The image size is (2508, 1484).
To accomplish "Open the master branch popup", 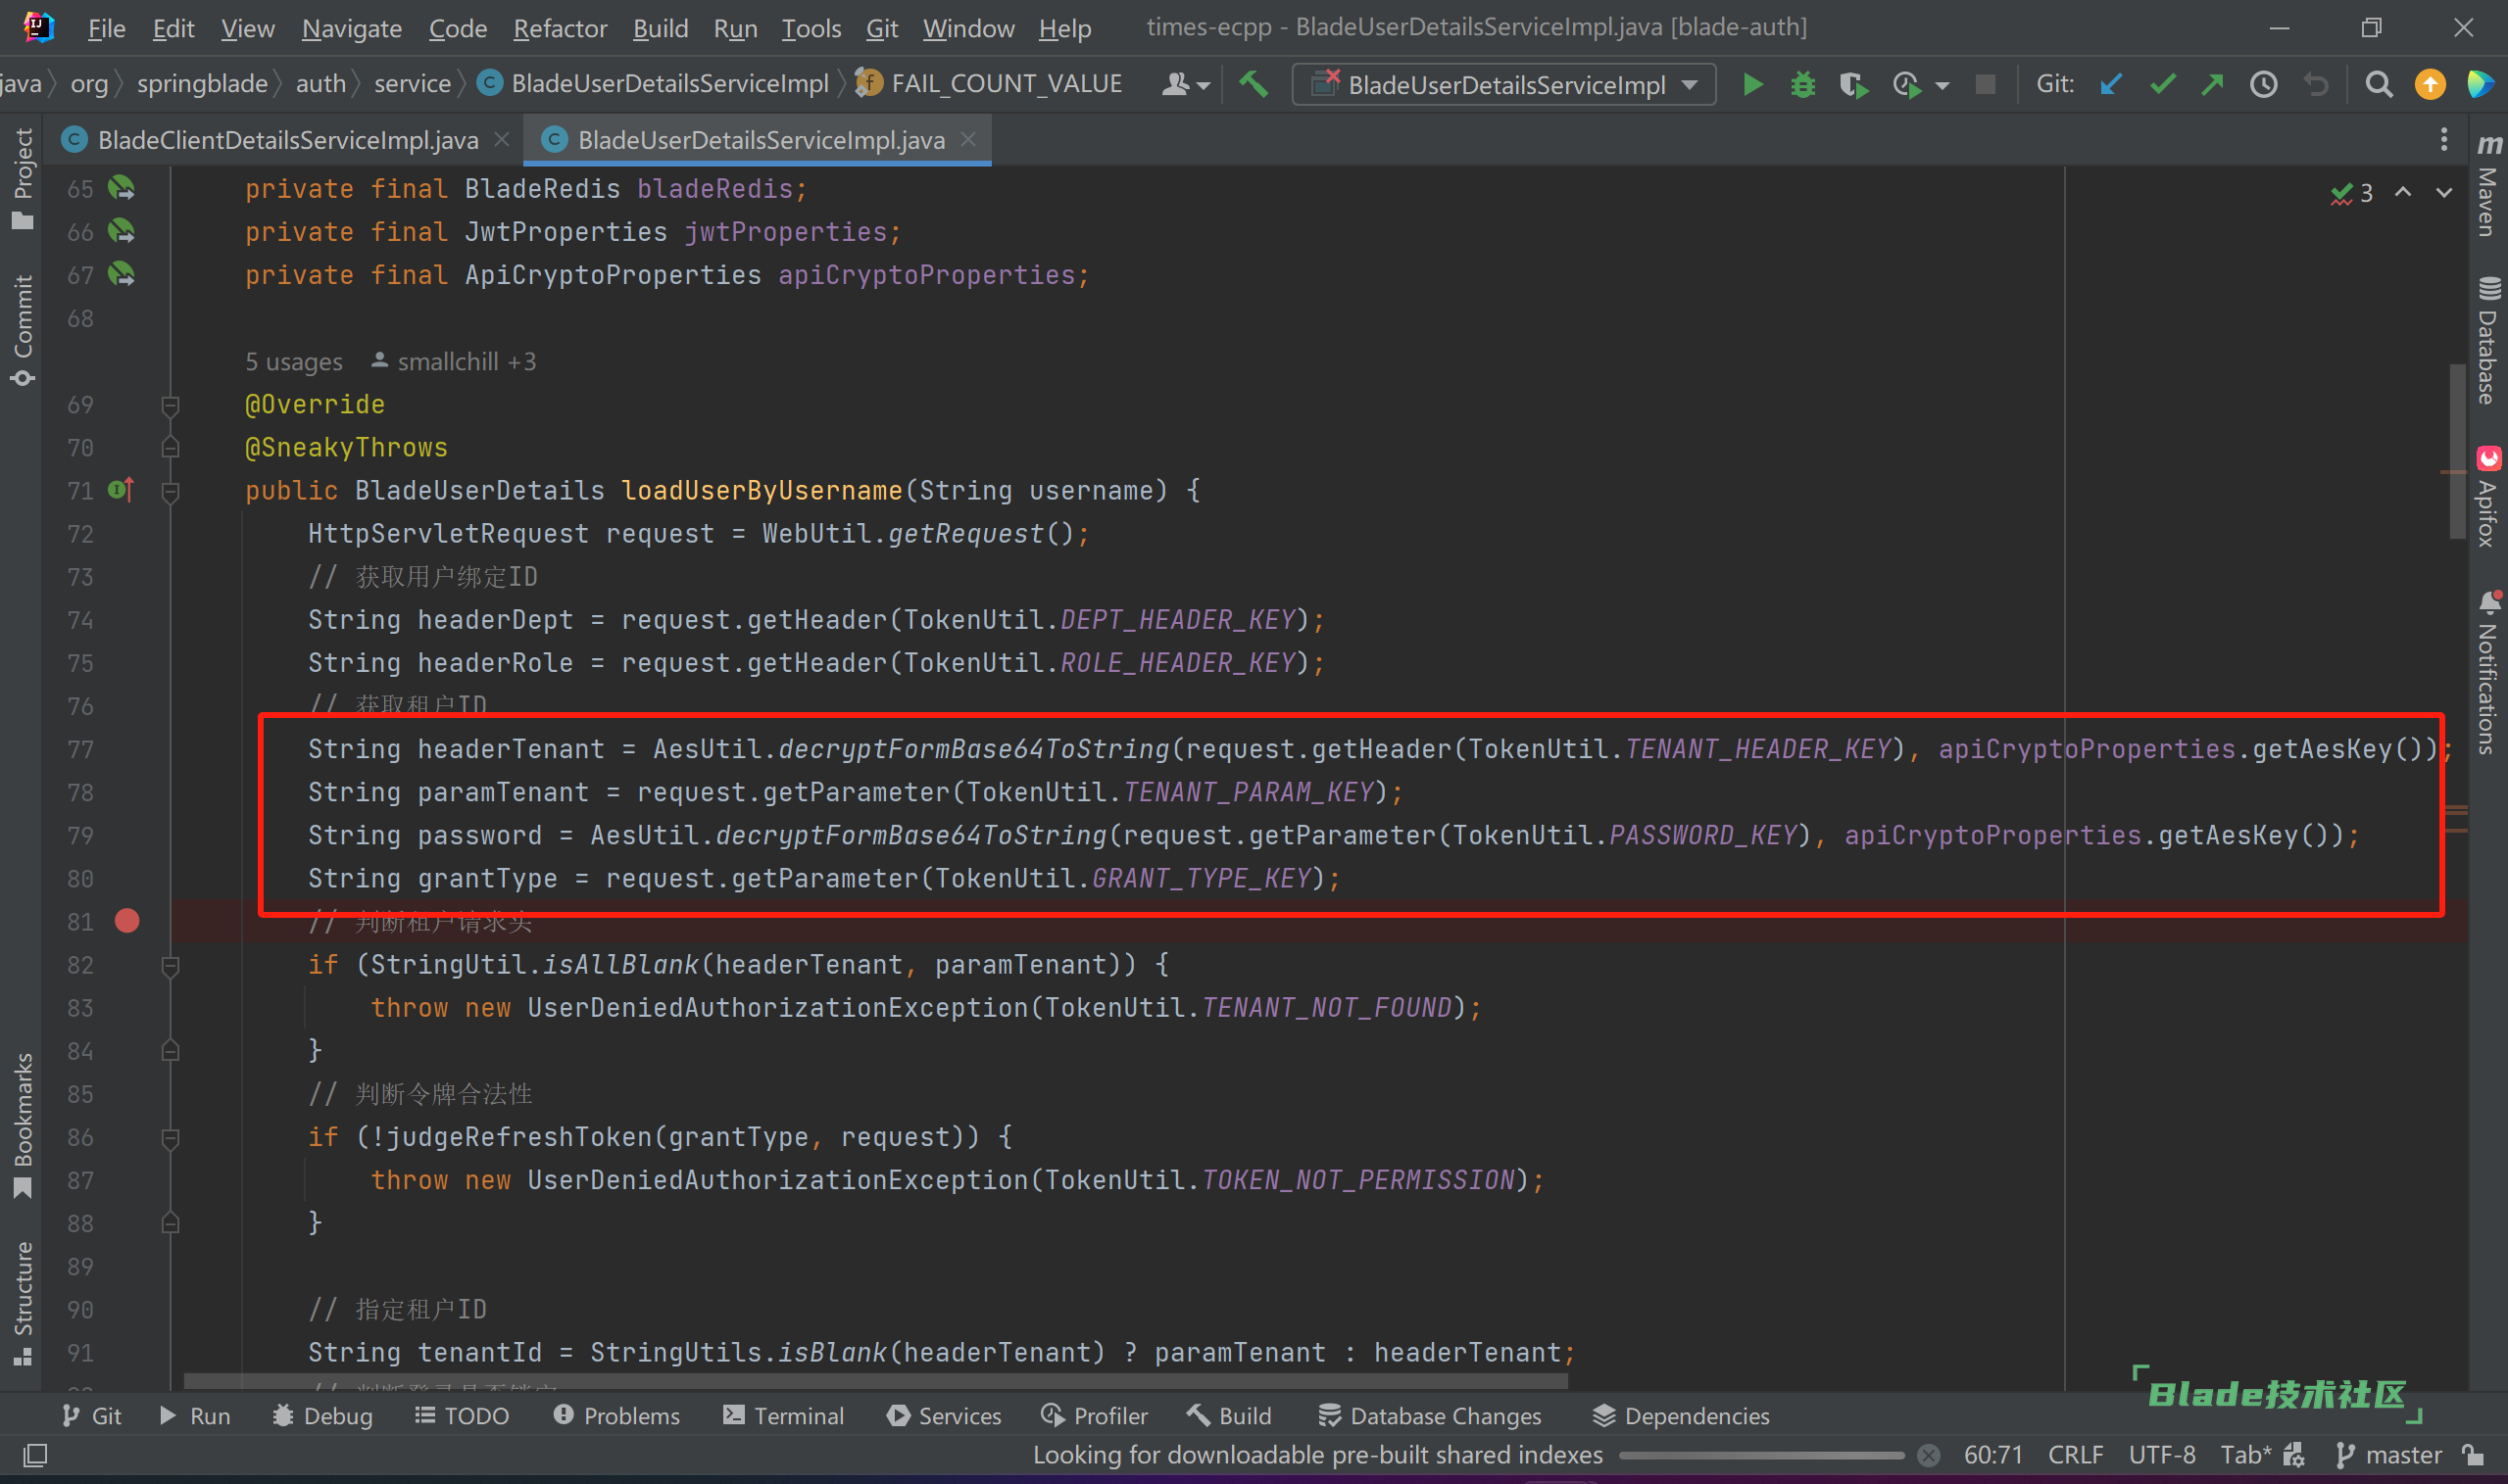I will 2389,1455.
